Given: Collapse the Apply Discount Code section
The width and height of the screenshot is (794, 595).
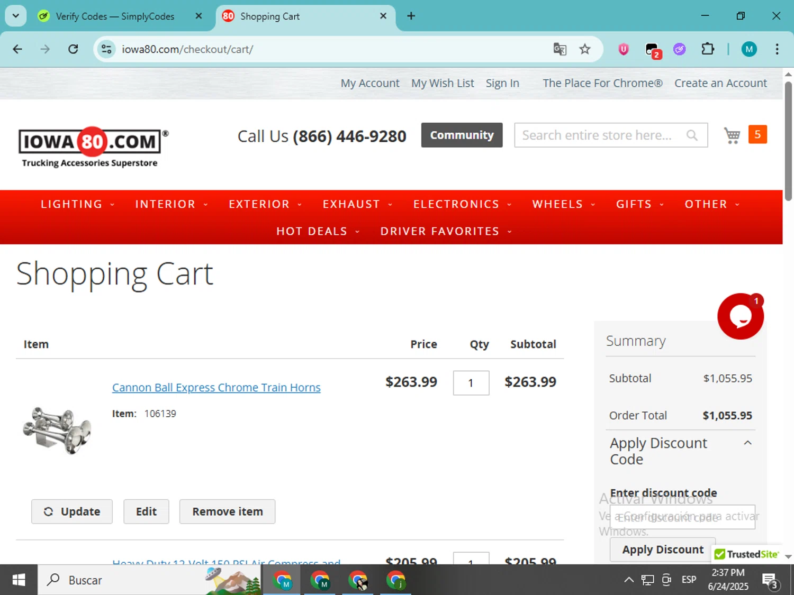Looking at the screenshot, I should (747, 443).
